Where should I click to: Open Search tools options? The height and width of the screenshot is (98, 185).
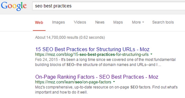(x=163, y=22)
